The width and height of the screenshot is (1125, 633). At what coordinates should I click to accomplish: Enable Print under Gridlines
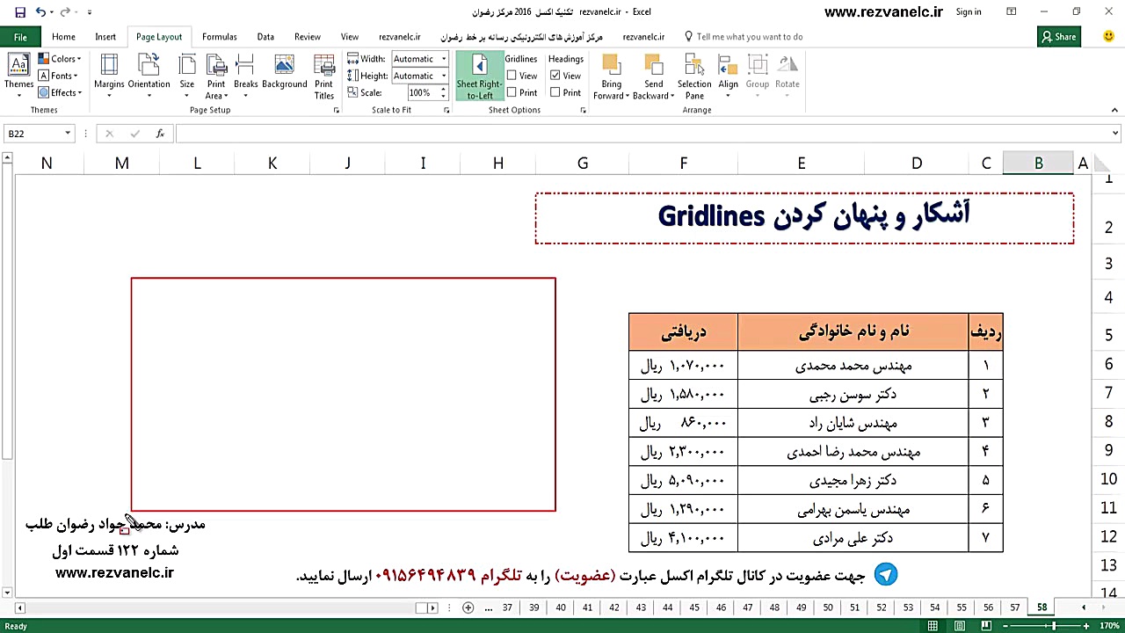coord(512,92)
